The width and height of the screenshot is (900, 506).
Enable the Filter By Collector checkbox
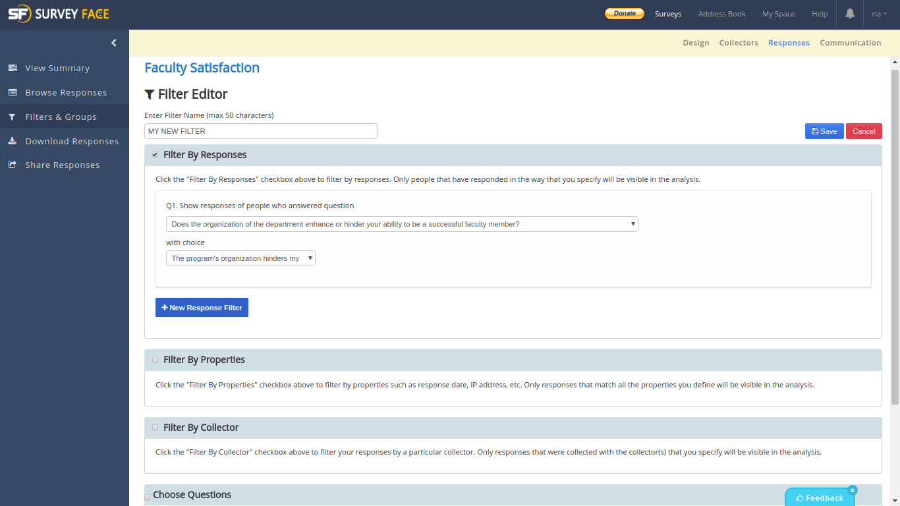155,428
